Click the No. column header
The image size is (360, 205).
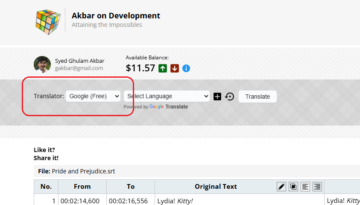point(46,186)
